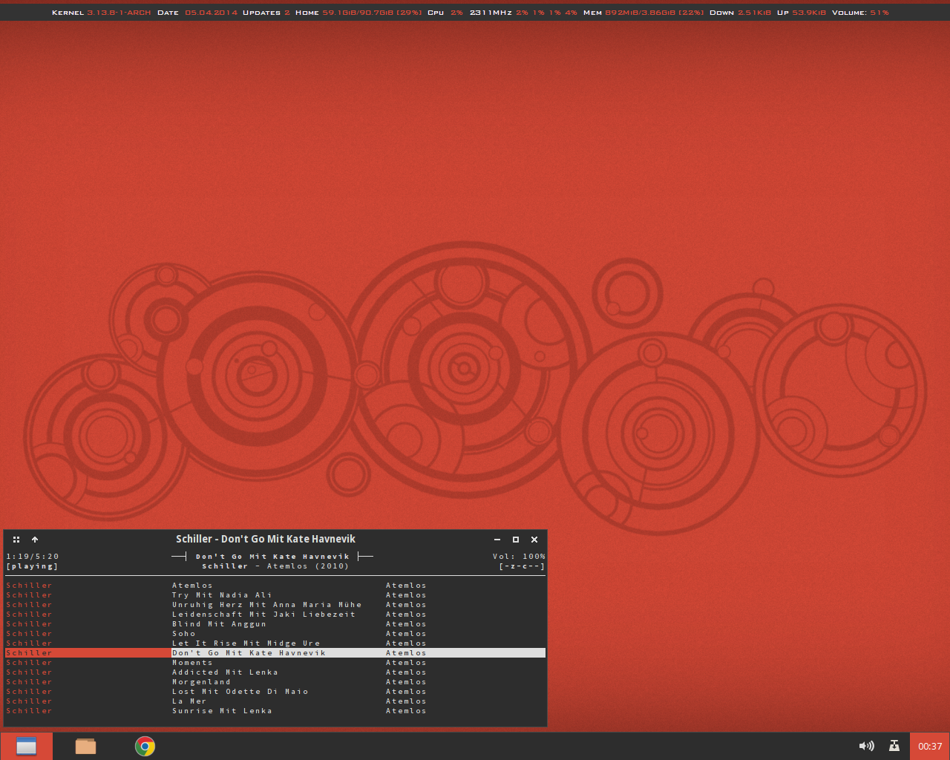Image resolution: width=950 pixels, height=760 pixels.
Task: Click the 1:19/5:20 elapsed time
Action: point(33,557)
